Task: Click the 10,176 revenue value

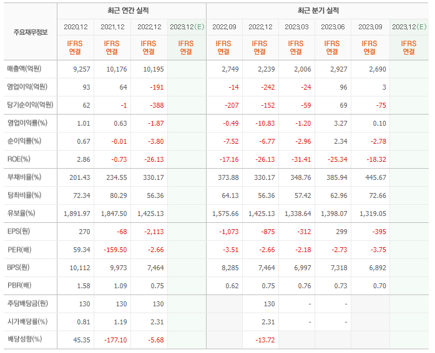Action: tap(117, 69)
